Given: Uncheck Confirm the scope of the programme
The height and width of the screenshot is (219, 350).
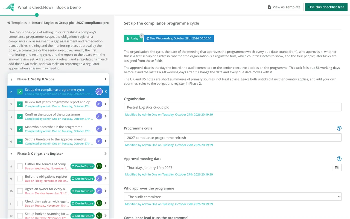Looking at the screenshot, I should pyautogui.click(x=20, y=116).
